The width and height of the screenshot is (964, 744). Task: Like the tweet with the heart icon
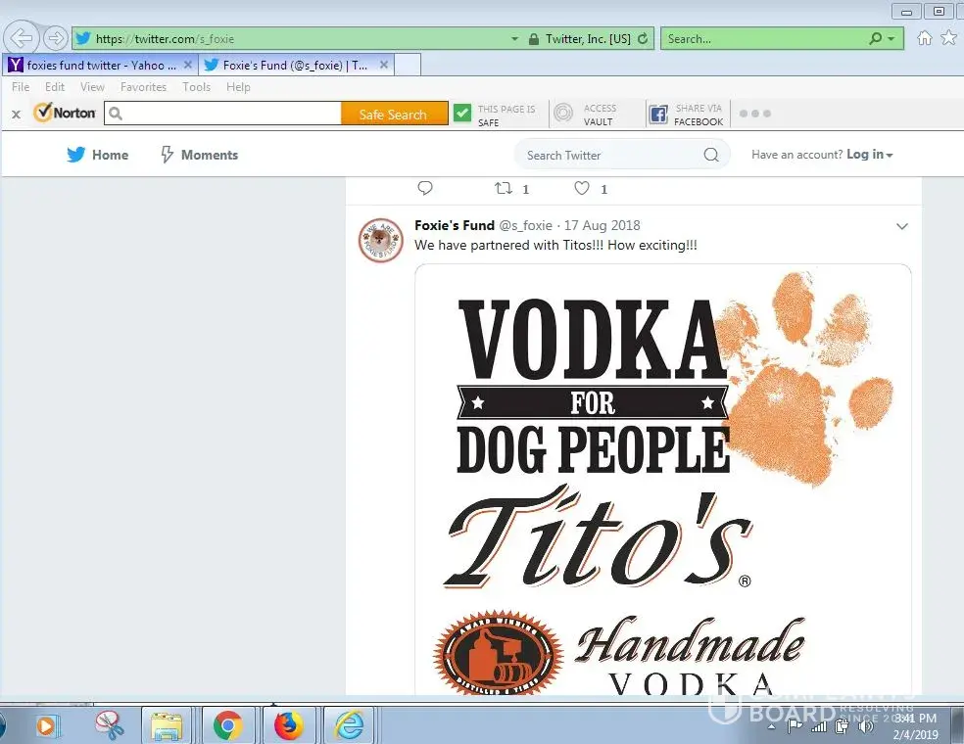pos(582,188)
